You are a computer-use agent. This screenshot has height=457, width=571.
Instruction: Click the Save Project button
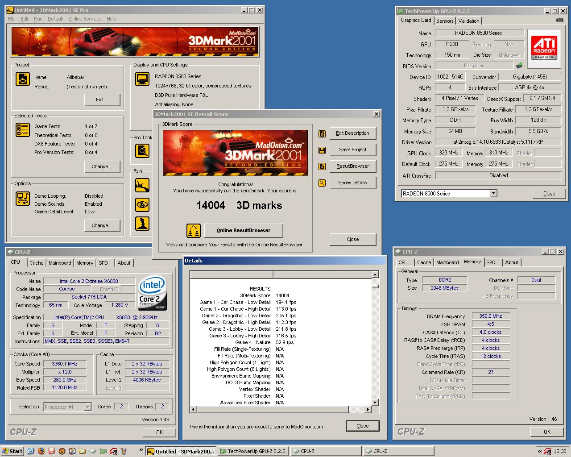pos(353,150)
